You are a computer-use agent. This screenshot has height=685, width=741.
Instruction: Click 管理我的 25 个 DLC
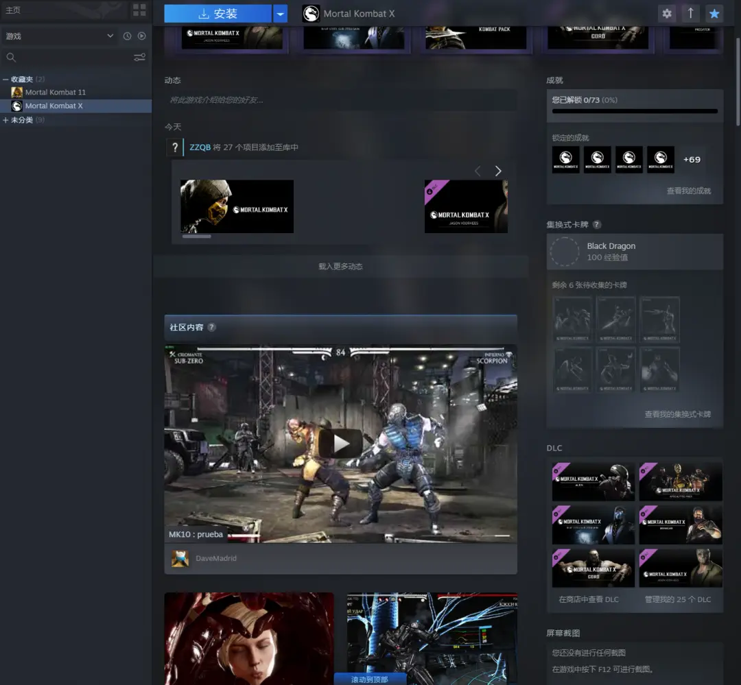pos(678,599)
